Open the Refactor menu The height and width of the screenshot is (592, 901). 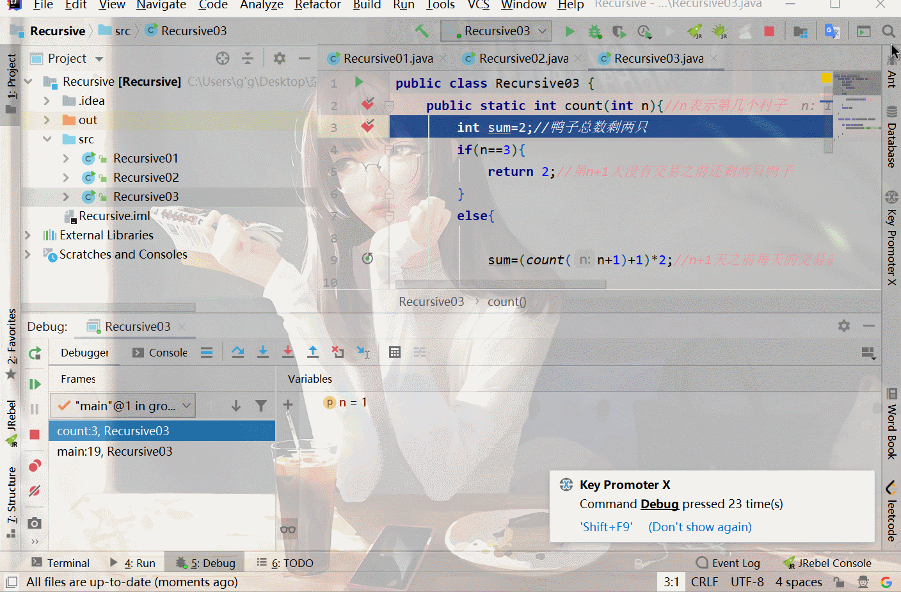317,5
